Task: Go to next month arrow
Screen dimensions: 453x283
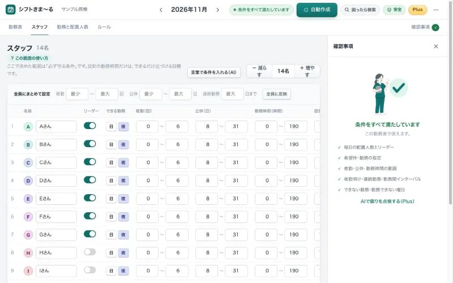Action: click(x=217, y=10)
